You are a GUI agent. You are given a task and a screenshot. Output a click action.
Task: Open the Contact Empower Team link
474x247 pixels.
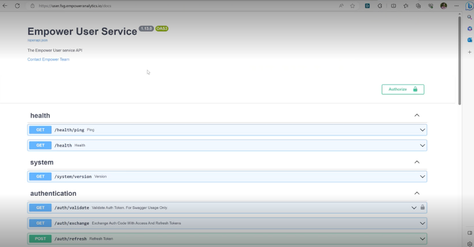coord(48,59)
